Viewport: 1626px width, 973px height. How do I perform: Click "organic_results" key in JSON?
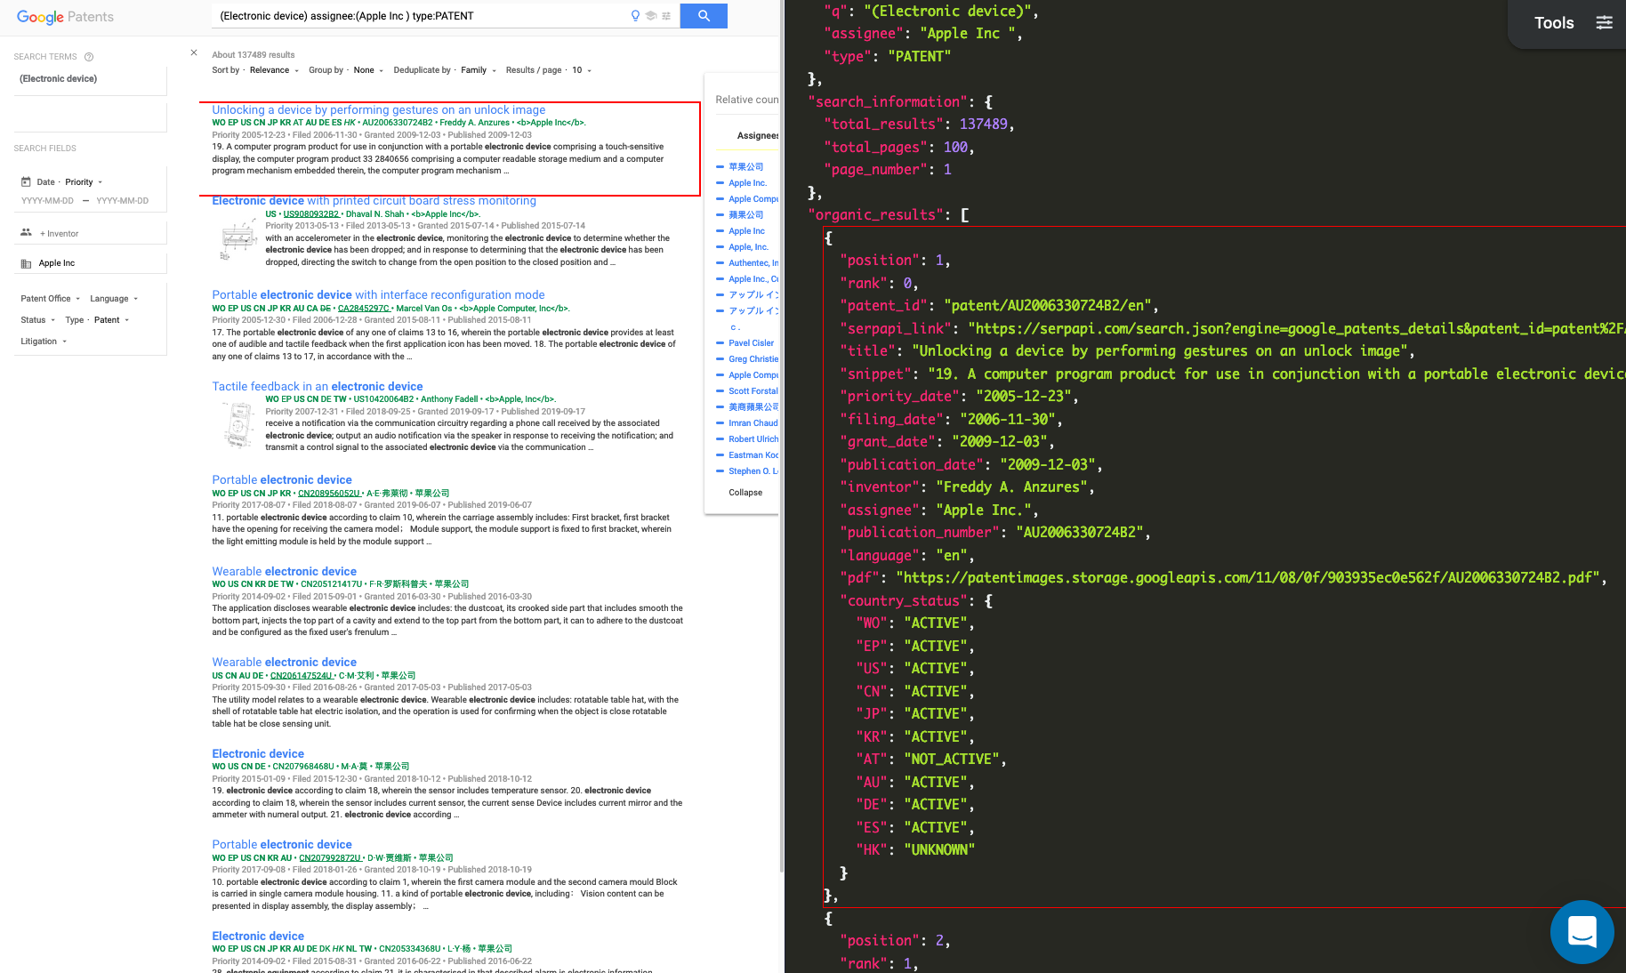tap(875, 215)
